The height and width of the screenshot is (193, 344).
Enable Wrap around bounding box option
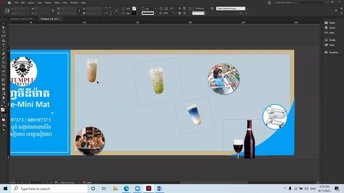184,9
